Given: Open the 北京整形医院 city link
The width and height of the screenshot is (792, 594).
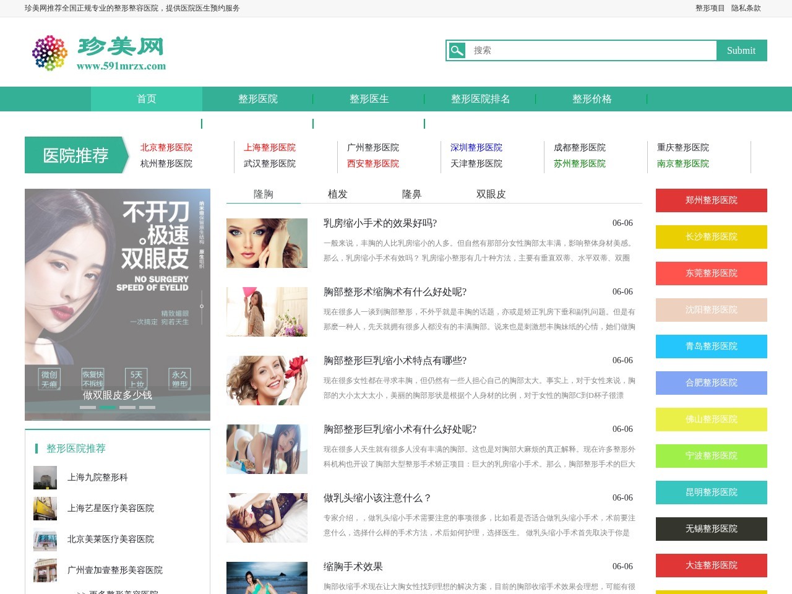Looking at the screenshot, I should pos(166,147).
